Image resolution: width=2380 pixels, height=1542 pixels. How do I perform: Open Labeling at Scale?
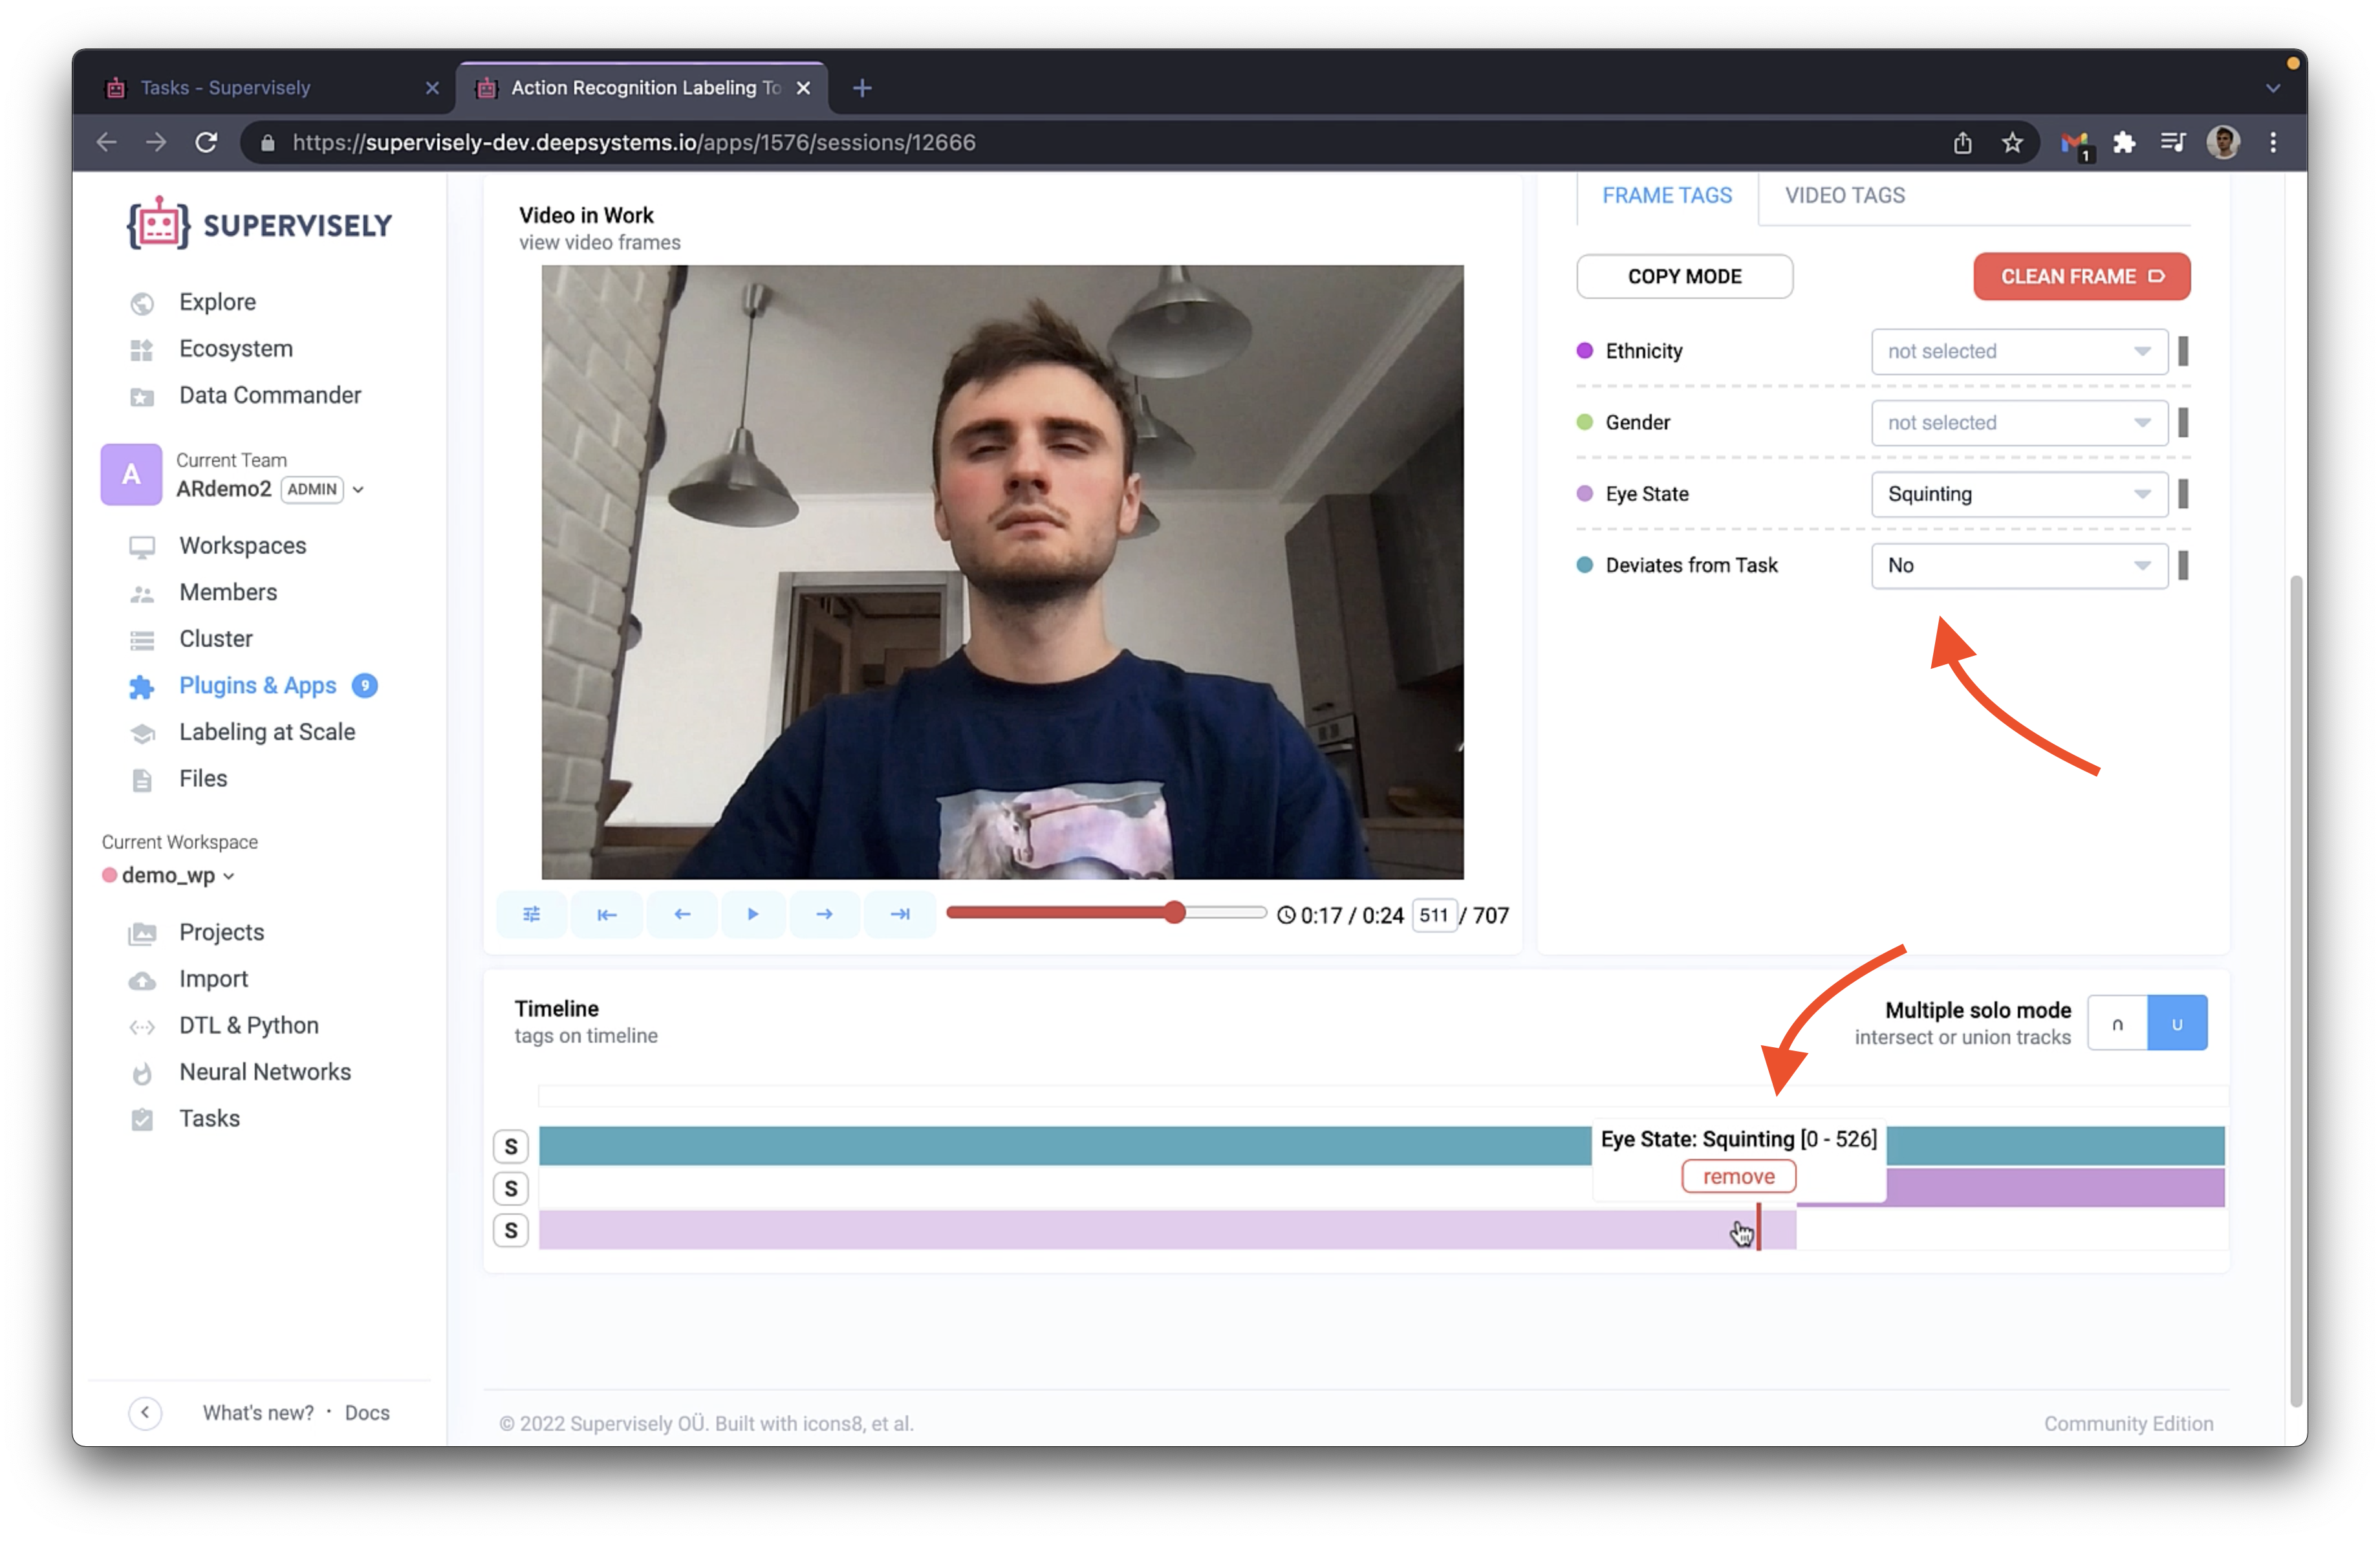267,732
